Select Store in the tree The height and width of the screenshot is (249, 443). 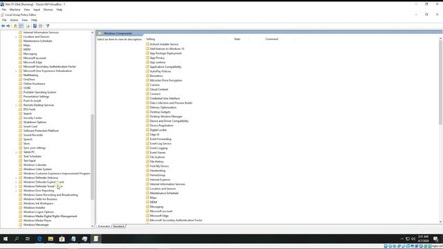26,143
